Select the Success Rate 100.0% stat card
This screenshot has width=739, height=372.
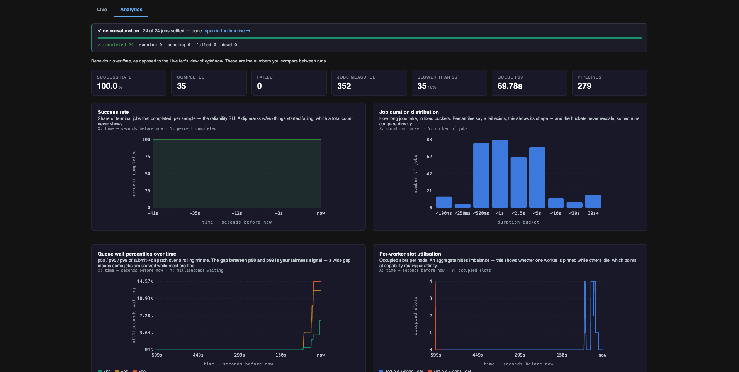tap(129, 82)
